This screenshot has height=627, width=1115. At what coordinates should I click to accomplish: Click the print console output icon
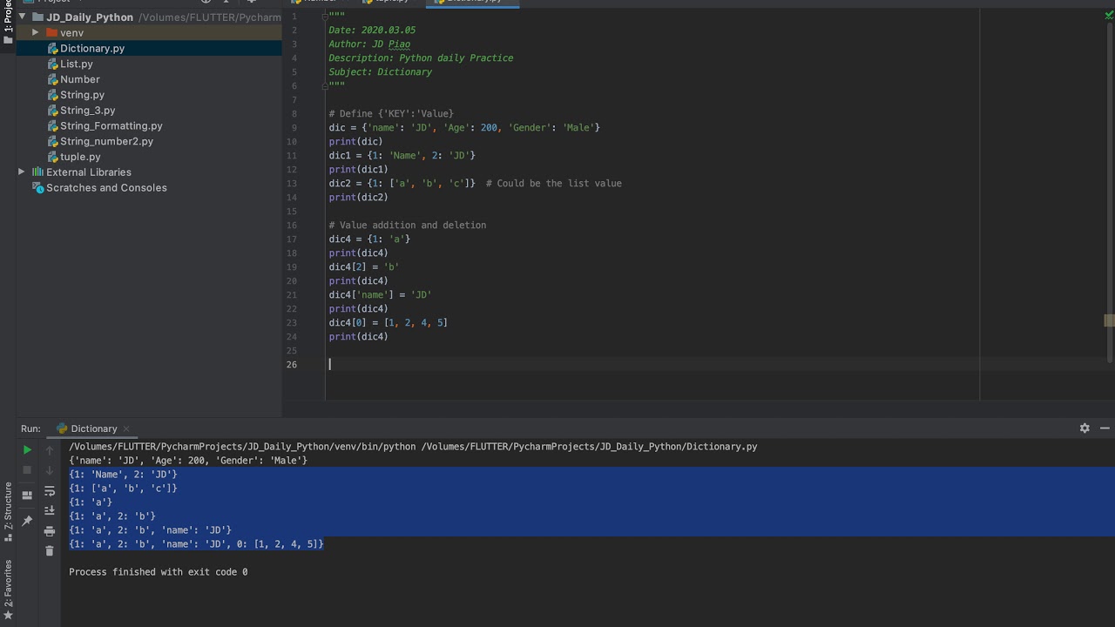tap(50, 531)
